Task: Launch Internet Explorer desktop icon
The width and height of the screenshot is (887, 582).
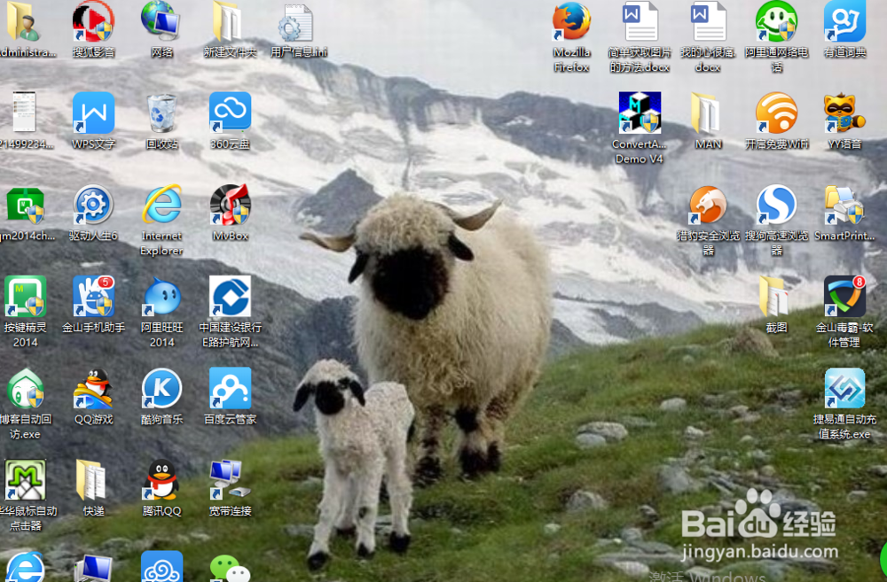Action: coord(161,206)
